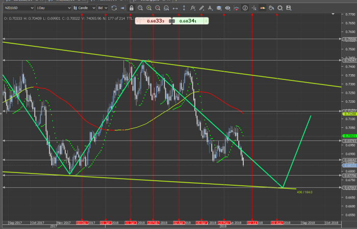Toggle the info circle icon
Viewport: 357px width, 229px height.
tap(245, 8)
